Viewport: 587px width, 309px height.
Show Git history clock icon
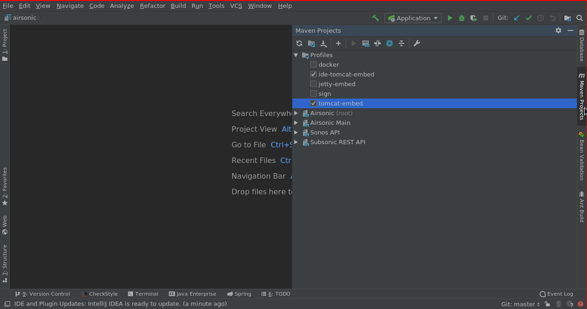541,18
